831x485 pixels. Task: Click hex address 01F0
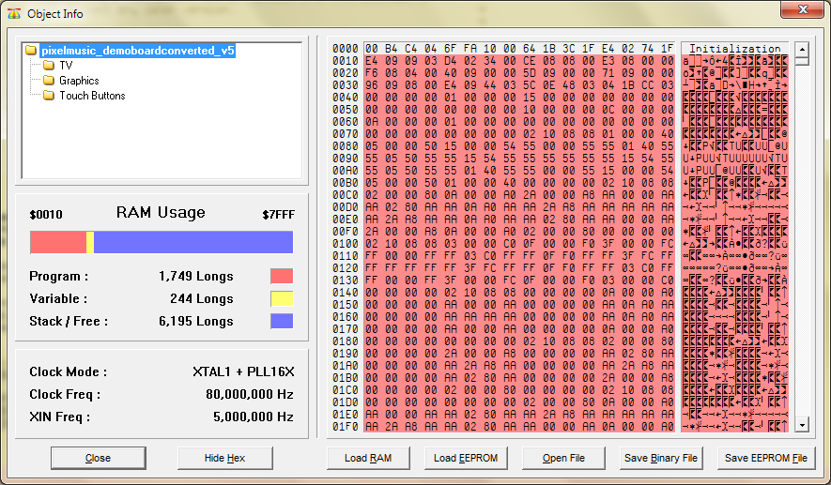click(x=345, y=426)
